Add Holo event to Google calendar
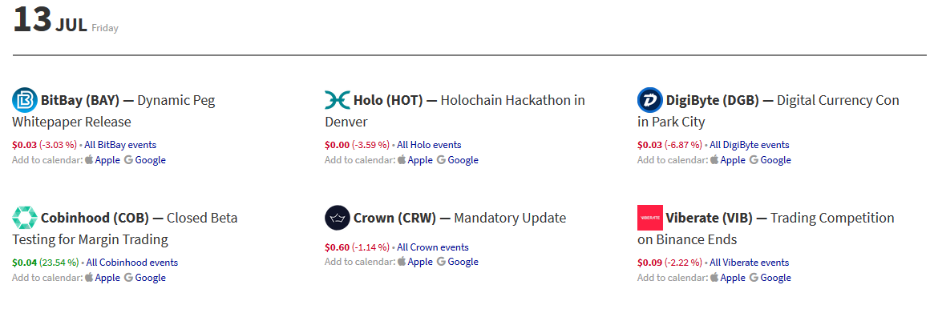 pos(462,160)
